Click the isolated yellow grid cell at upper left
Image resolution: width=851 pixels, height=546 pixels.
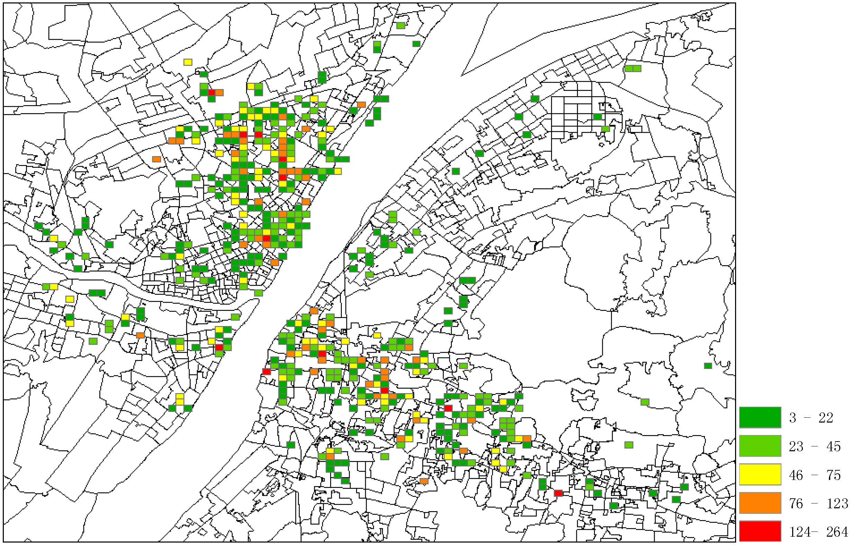click(188, 62)
